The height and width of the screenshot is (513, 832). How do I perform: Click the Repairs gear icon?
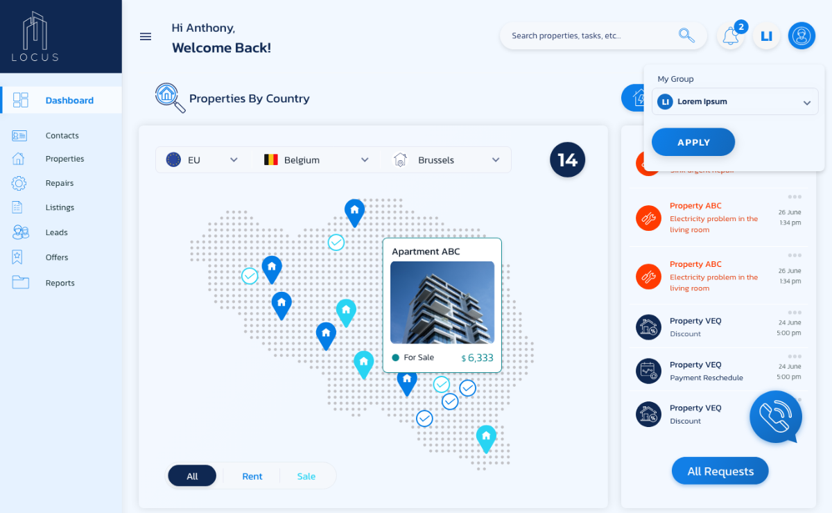(19, 183)
